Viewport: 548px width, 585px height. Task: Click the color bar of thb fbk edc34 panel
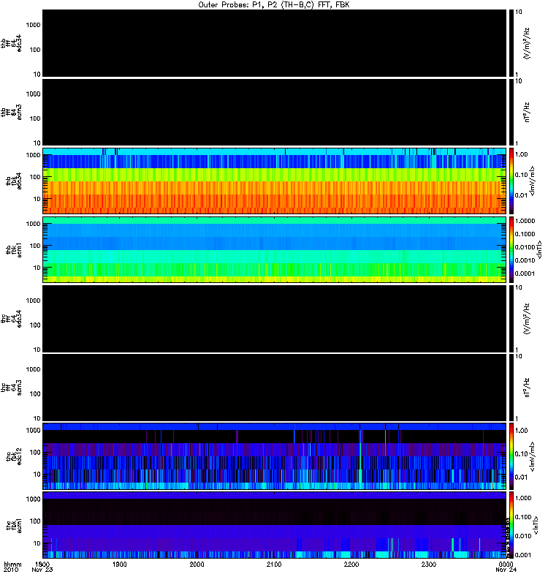tap(511, 181)
